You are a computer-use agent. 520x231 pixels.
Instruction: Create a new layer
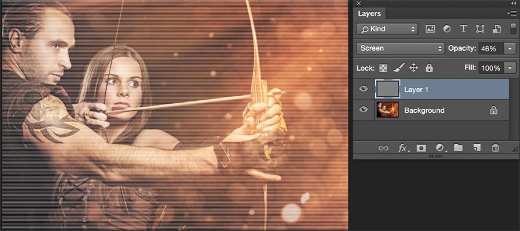click(x=477, y=148)
